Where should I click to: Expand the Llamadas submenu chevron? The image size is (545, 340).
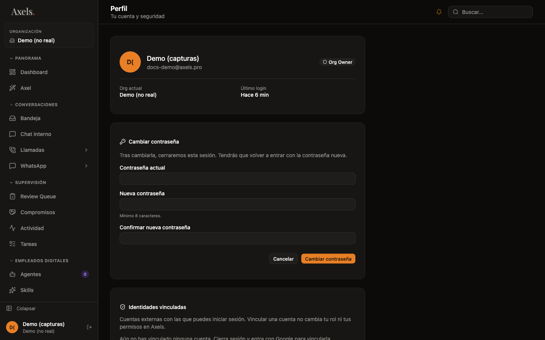point(86,150)
